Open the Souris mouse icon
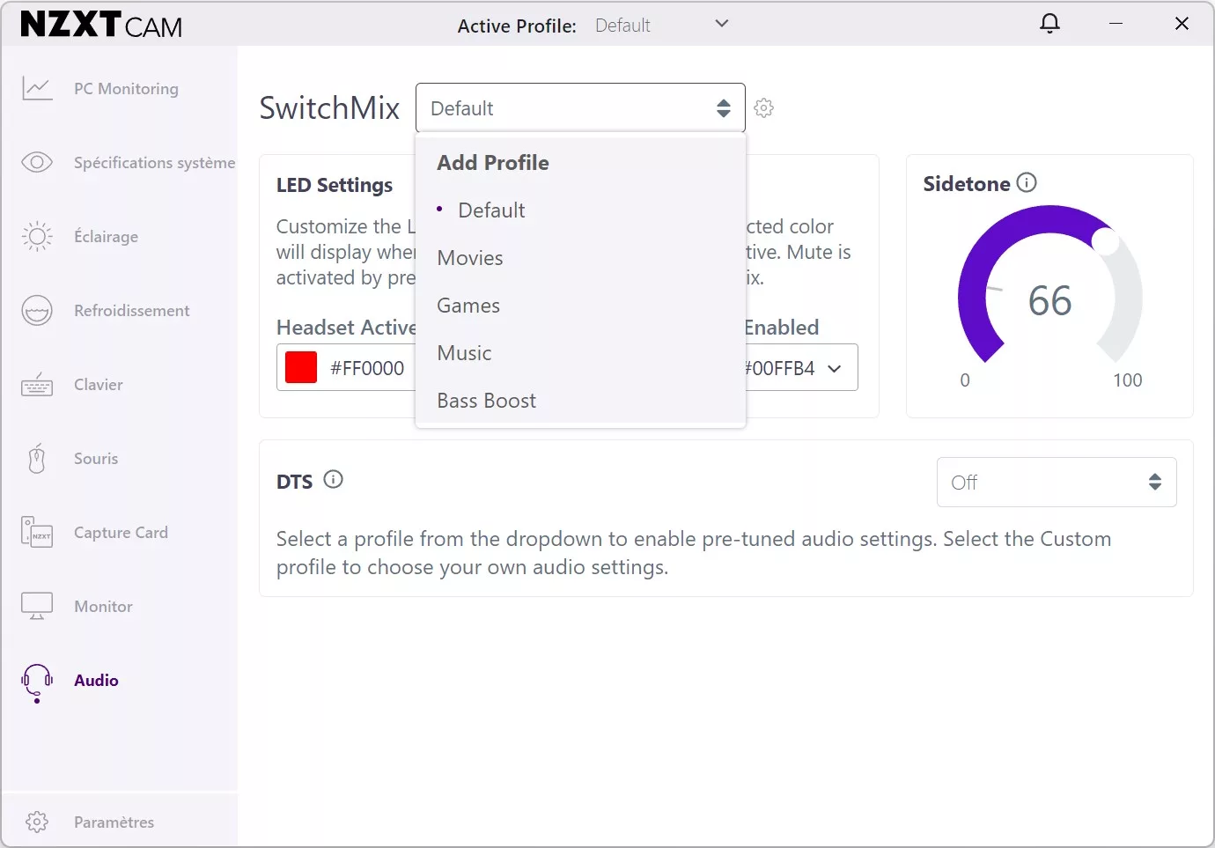The width and height of the screenshot is (1215, 848). click(x=37, y=459)
